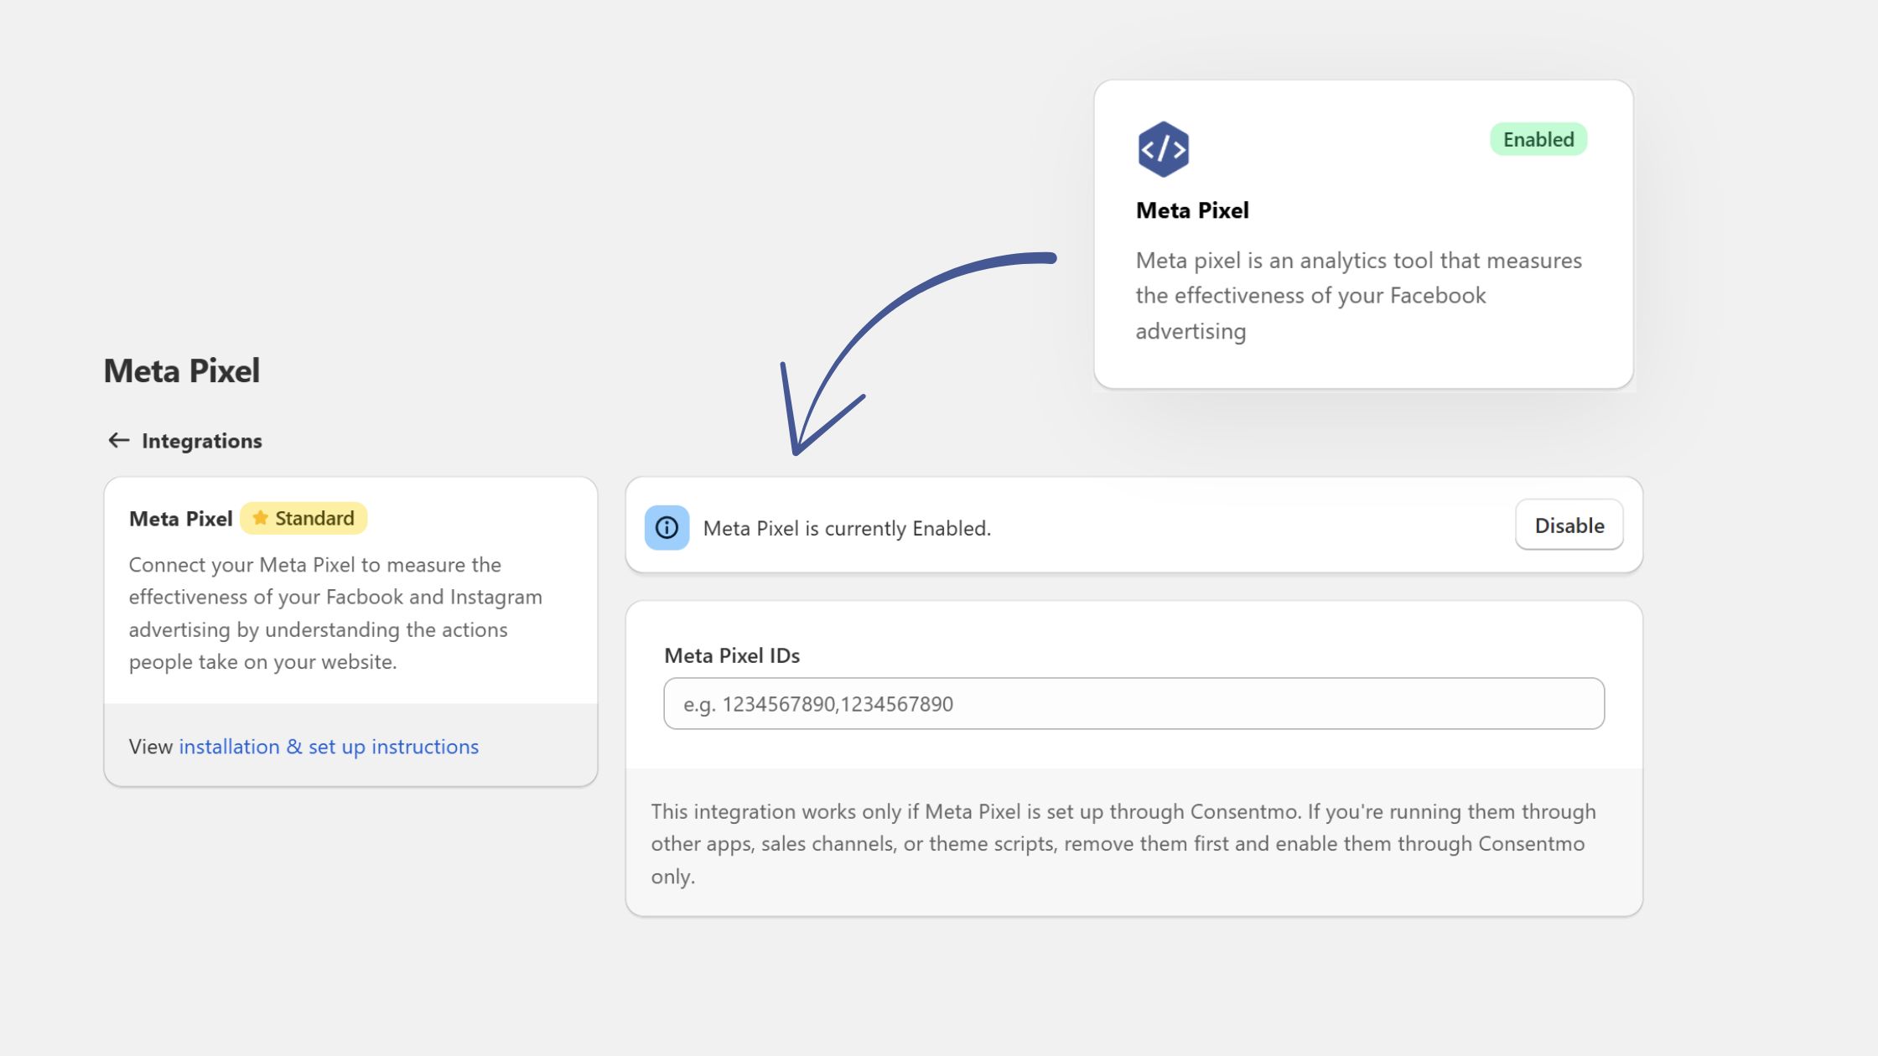Click the Meta Pixel card title
This screenshot has width=1878, height=1056.
point(1192,210)
